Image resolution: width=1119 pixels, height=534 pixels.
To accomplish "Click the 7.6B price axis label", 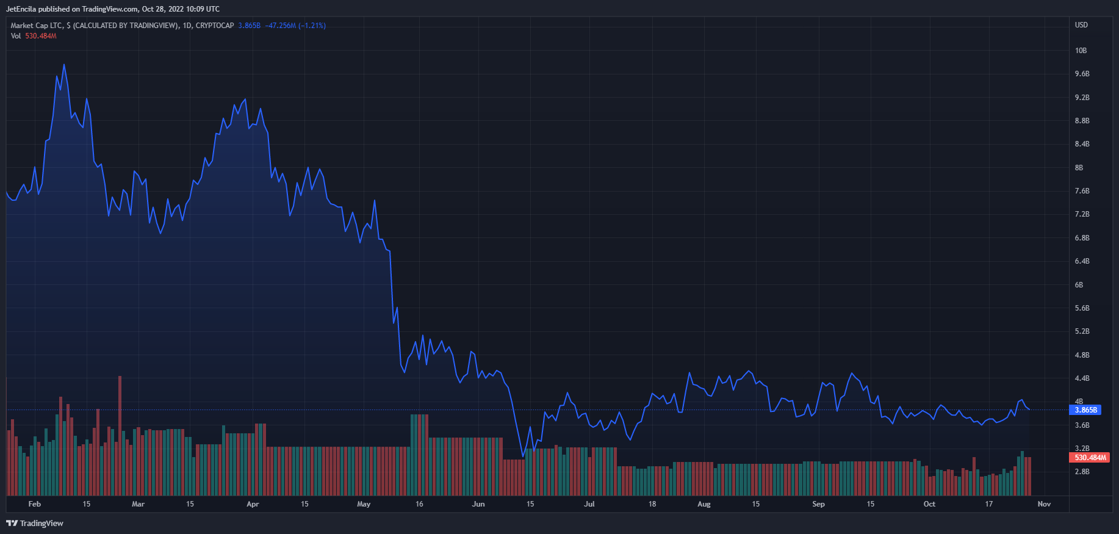I will coord(1082,191).
